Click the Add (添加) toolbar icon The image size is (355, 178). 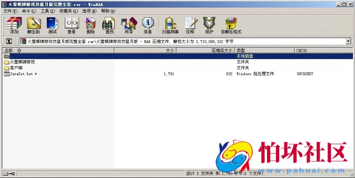pos(14,25)
